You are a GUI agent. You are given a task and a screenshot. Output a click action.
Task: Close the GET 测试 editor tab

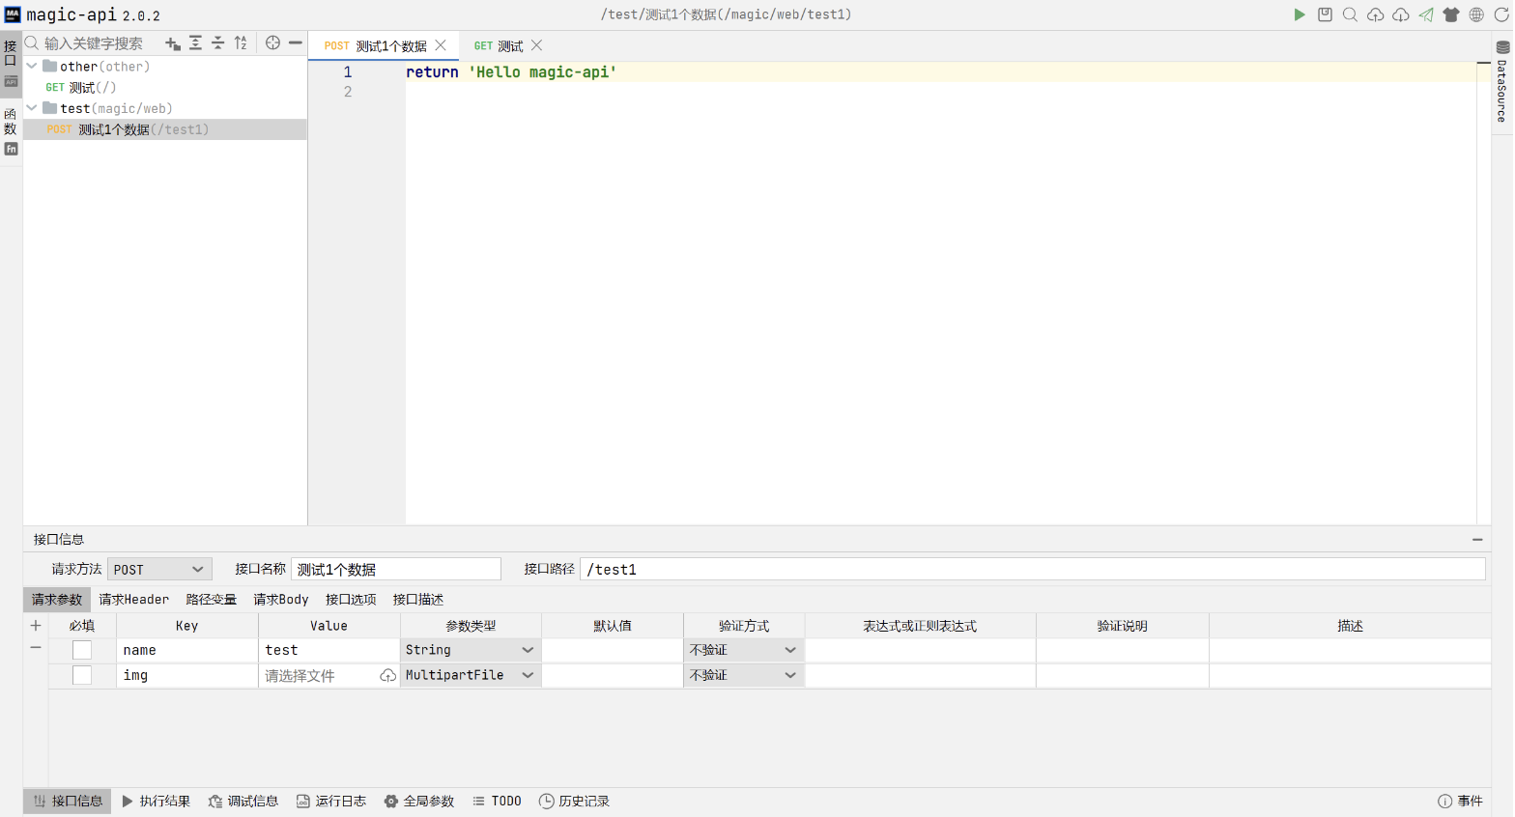(536, 45)
